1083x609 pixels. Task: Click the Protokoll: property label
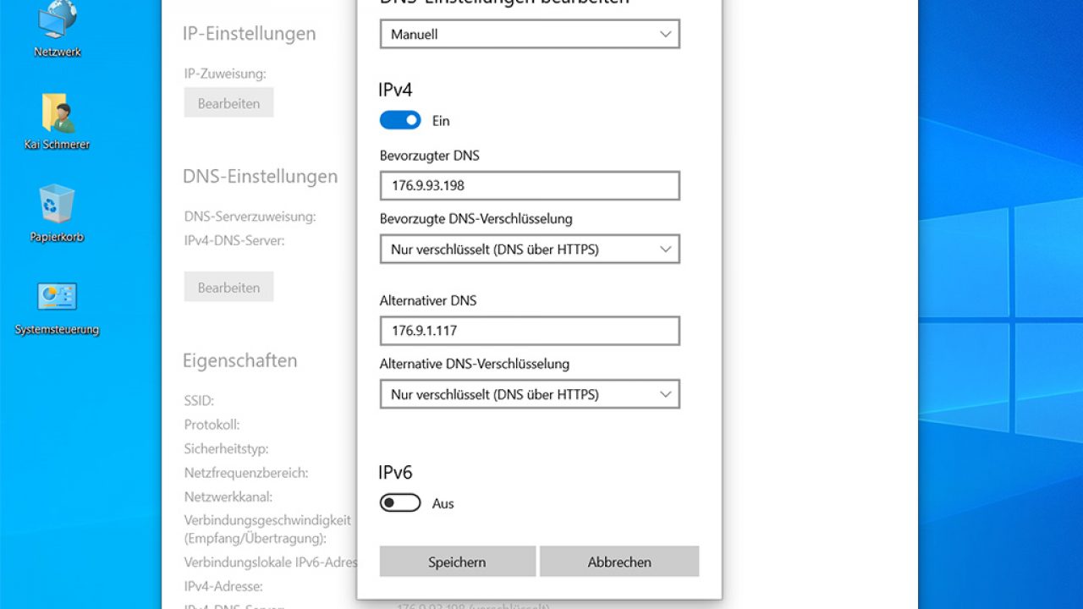pos(212,425)
